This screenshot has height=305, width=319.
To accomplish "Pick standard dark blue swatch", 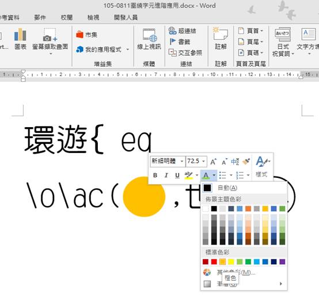I will pos(274,262).
